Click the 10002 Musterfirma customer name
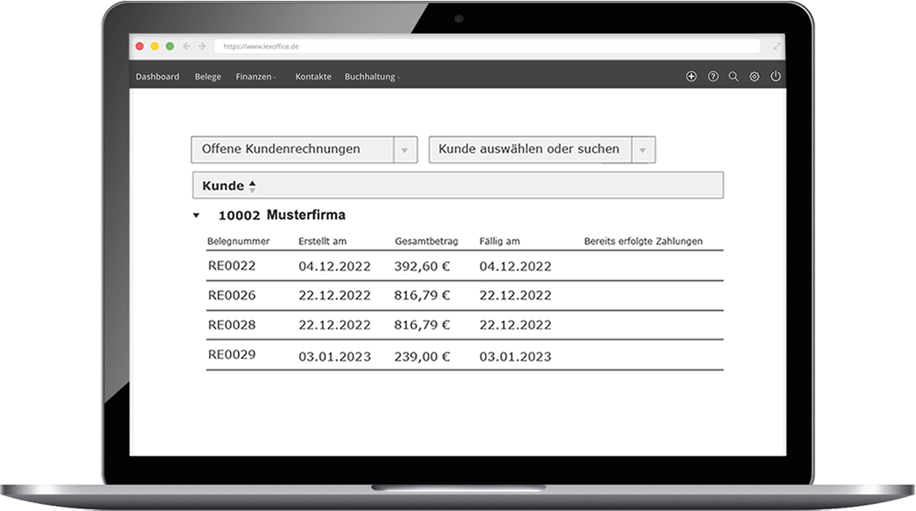 point(282,215)
